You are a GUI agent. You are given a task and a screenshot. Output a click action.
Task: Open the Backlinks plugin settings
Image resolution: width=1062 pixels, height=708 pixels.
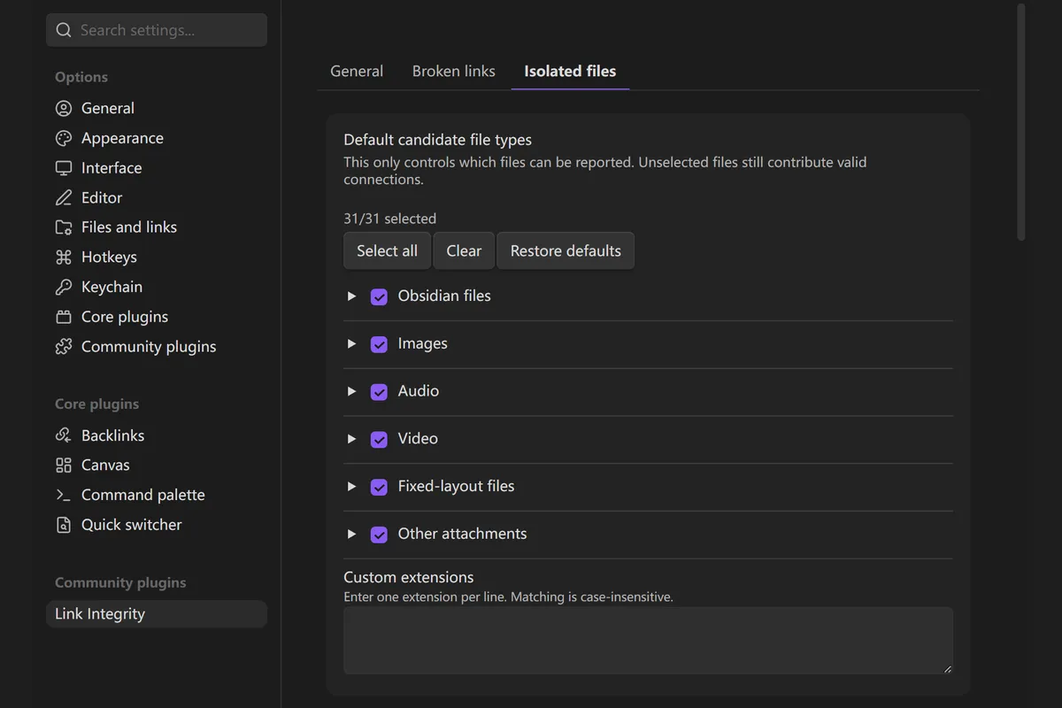tap(157, 435)
